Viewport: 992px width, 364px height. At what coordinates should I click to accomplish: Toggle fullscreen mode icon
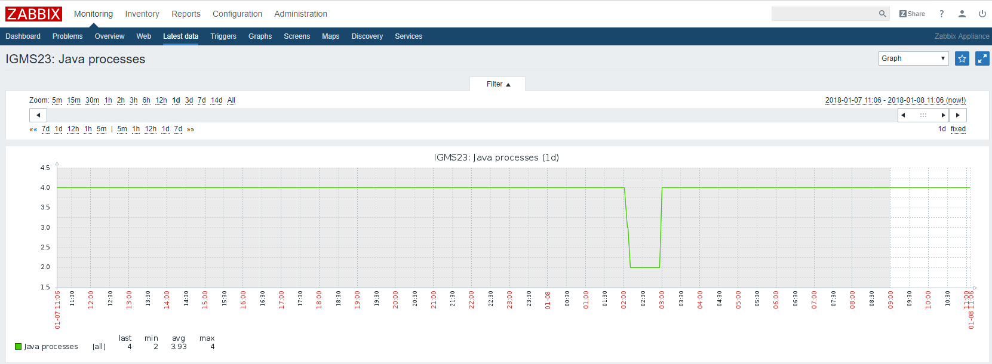pyautogui.click(x=982, y=58)
